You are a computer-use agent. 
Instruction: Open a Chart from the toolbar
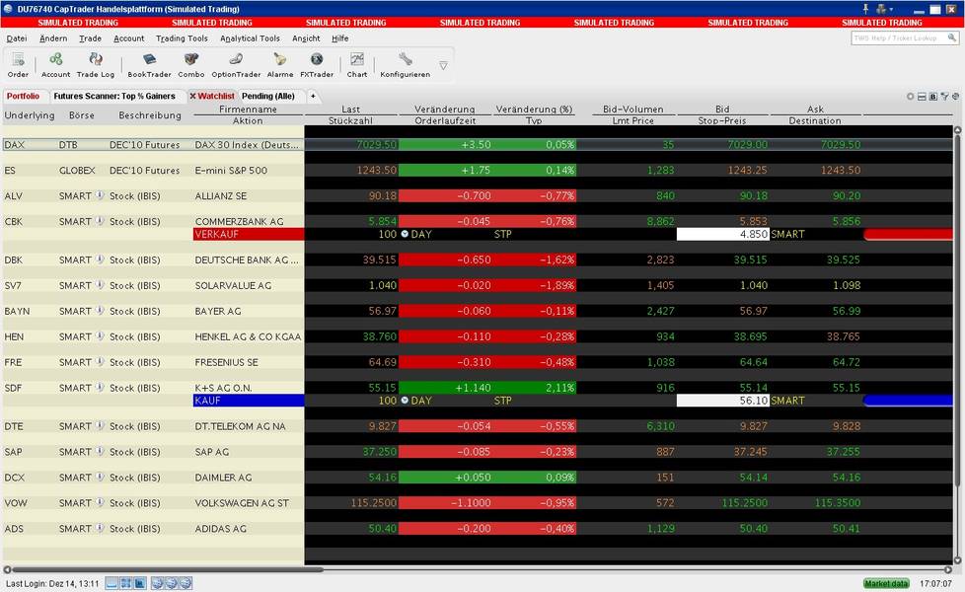coord(357,64)
